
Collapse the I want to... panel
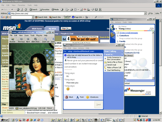(x=122, y=54)
